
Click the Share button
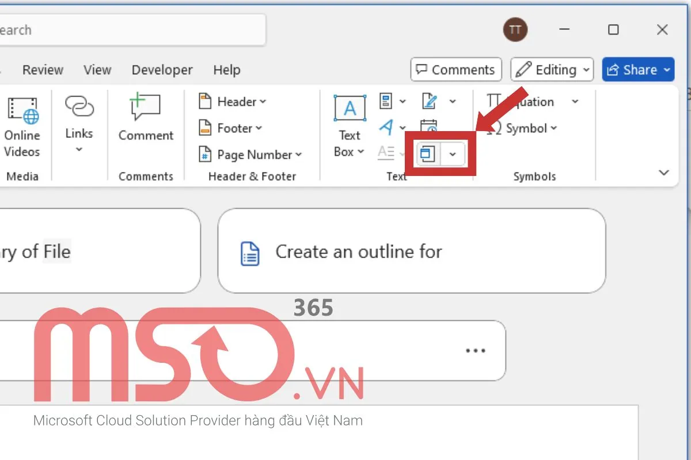tap(638, 70)
